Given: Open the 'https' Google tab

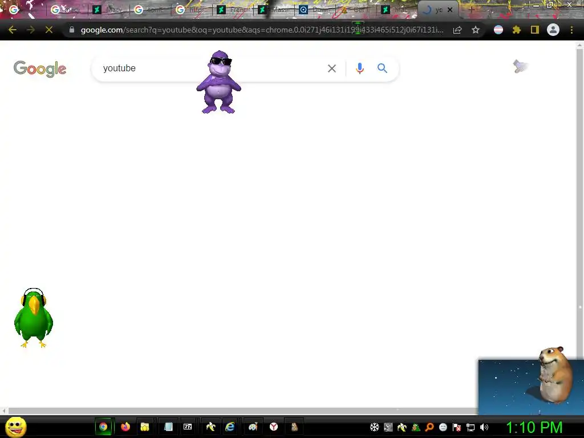Looking at the screenshot, I should [x=192, y=10].
